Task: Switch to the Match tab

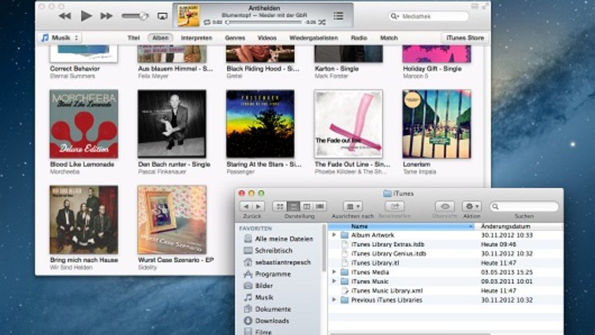Action: [x=389, y=38]
